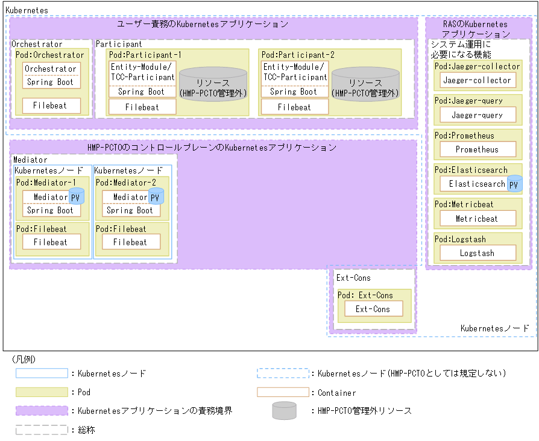Click the Logstash container label
The height and width of the screenshot is (441, 539).
point(477,252)
